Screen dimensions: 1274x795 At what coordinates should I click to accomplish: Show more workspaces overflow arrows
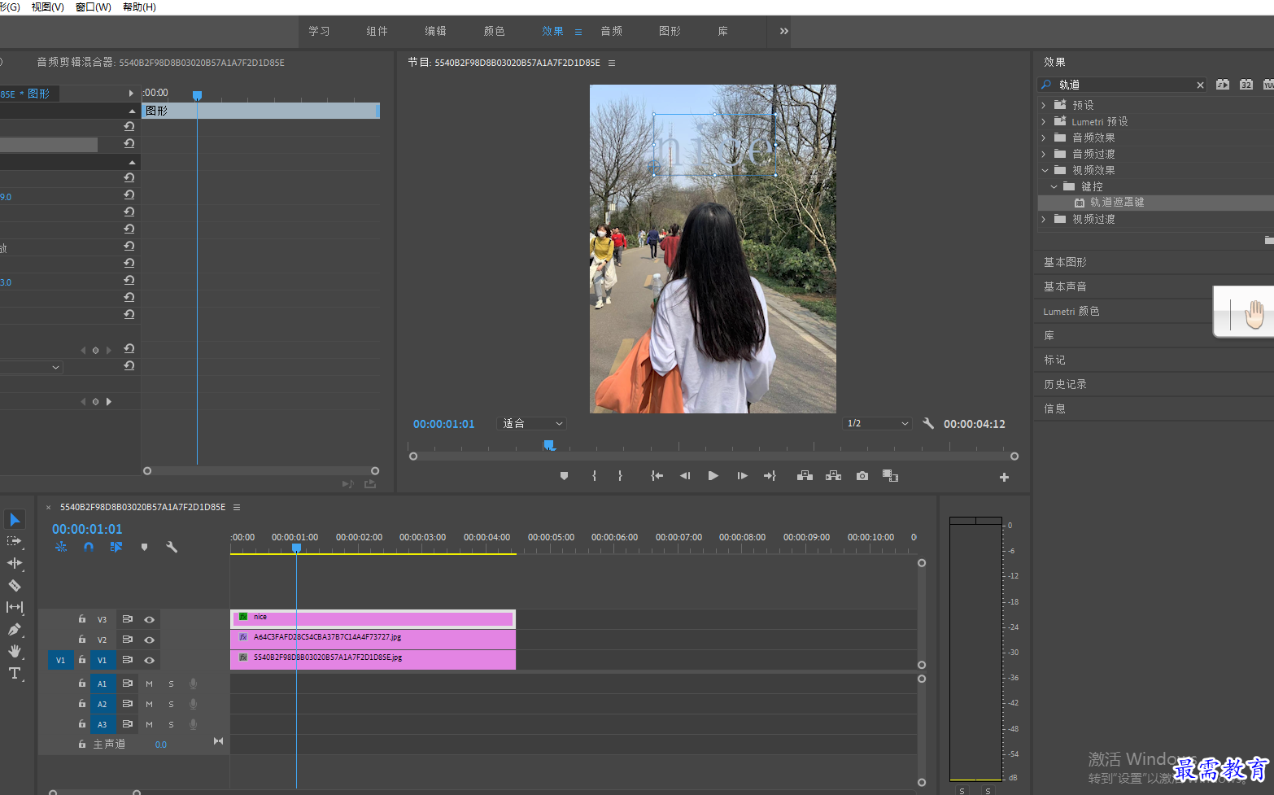783,31
